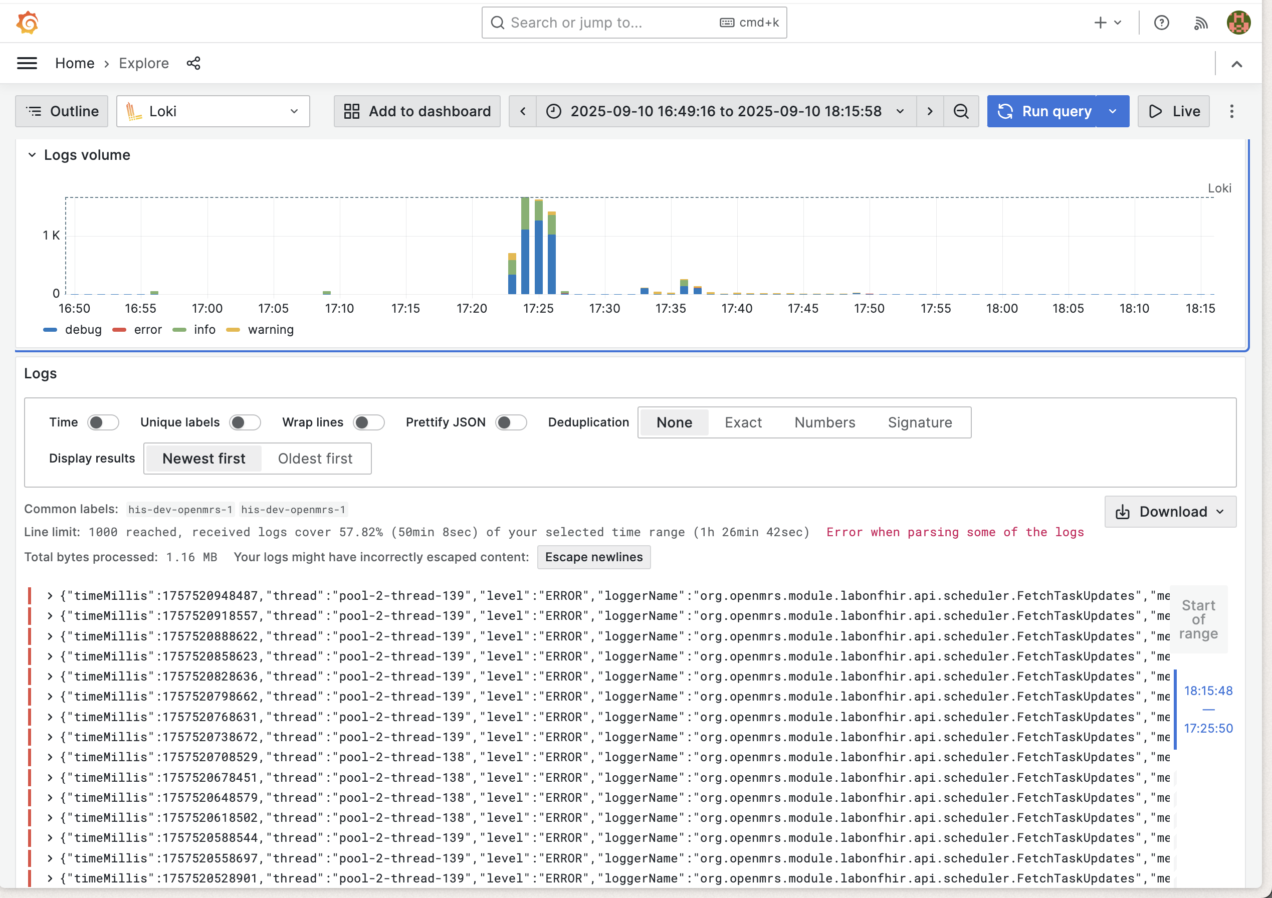
Task: Go to the Home breadcrumb
Action: [75, 63]
